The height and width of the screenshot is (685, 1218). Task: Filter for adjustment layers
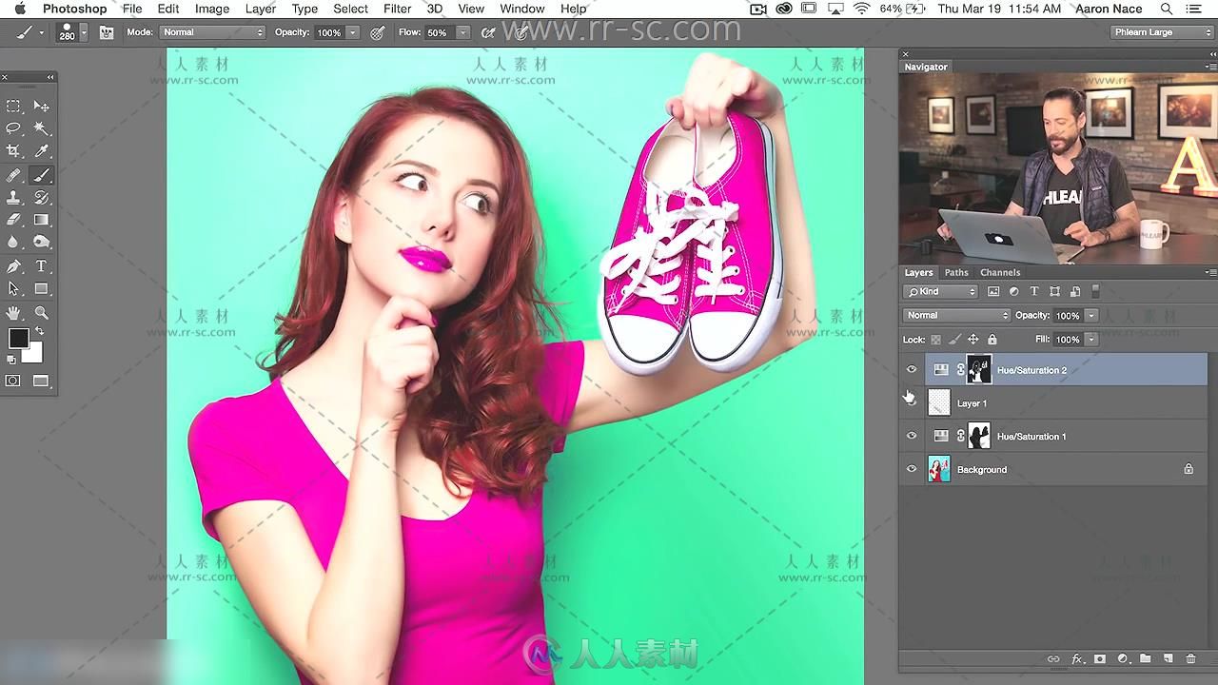tap(1013, 291)
